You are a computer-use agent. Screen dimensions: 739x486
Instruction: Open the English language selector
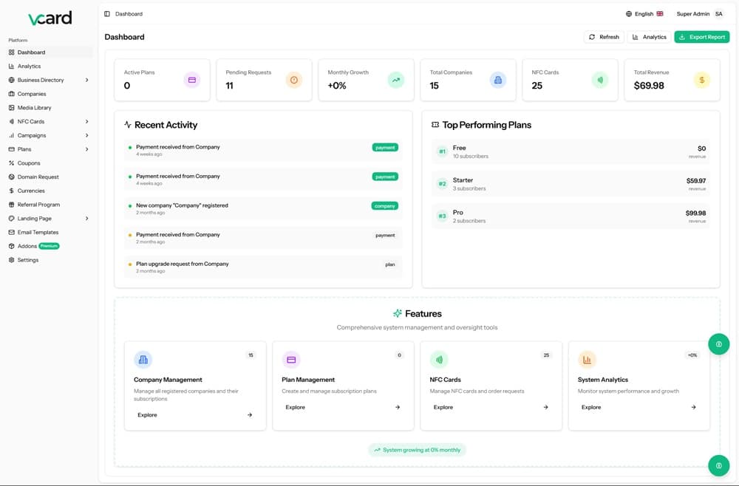point(644,14)
